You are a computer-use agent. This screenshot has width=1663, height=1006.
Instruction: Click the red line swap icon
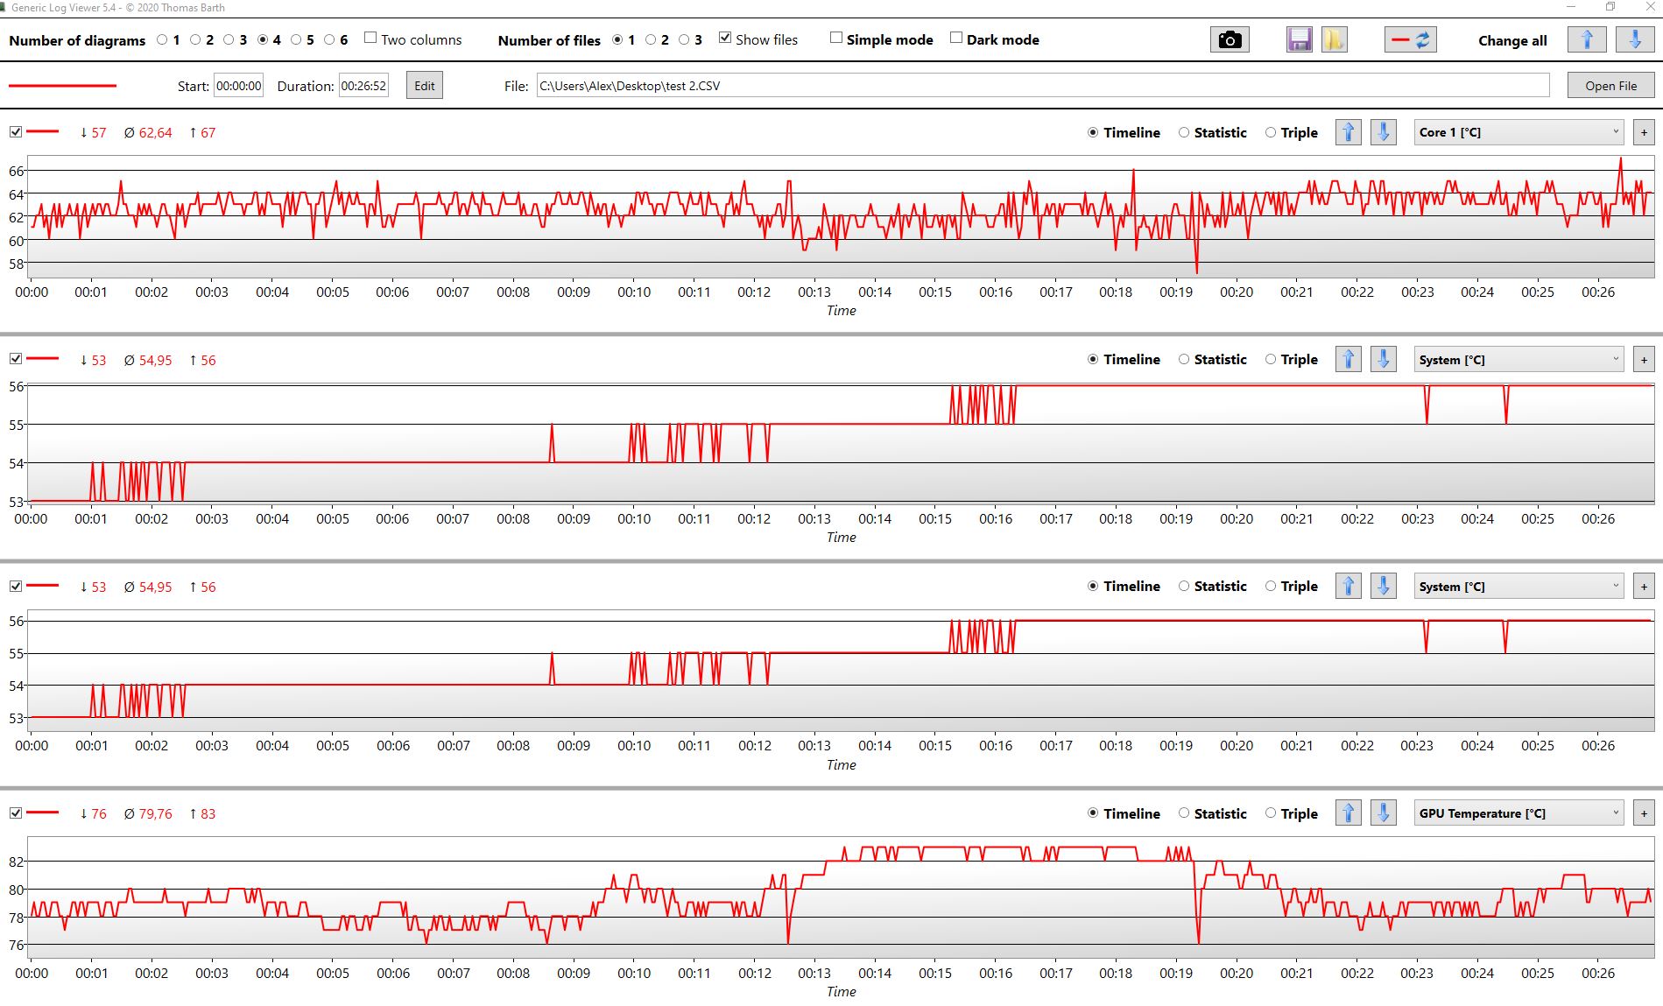(x=1410, y=40)
